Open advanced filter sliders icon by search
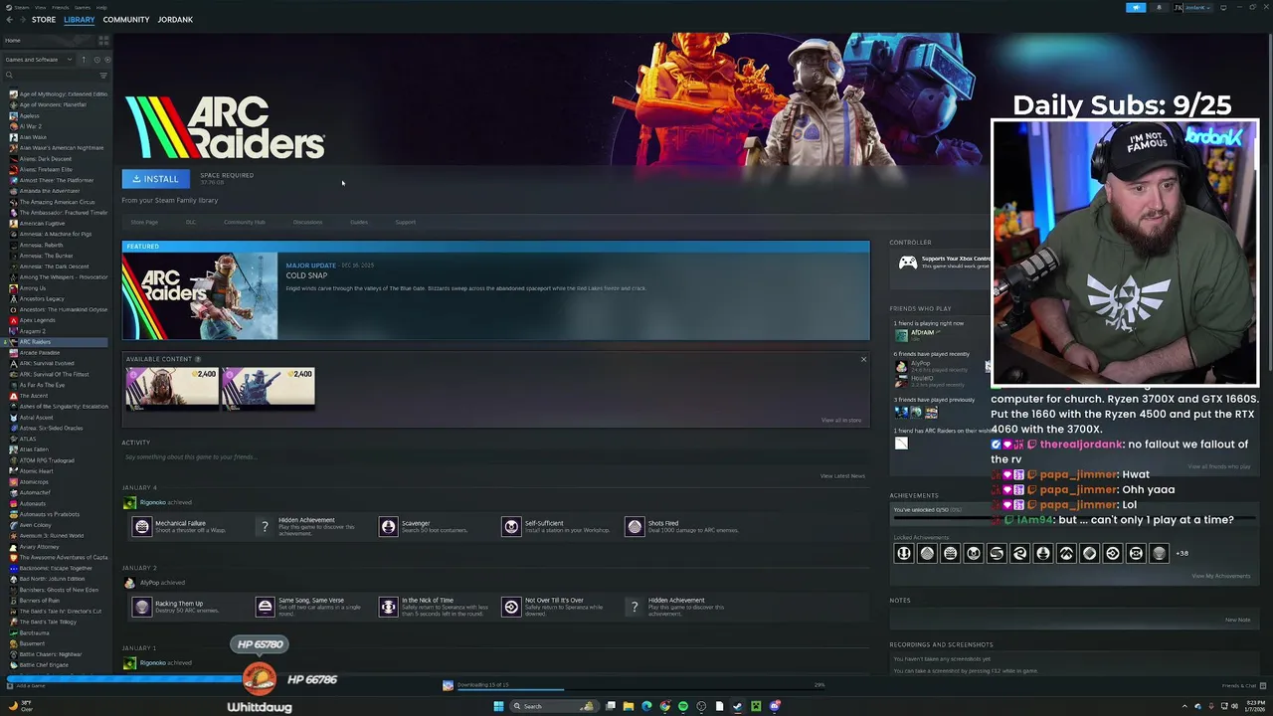Viewport: 1273px width, 716px height. (x=103, y=76)
